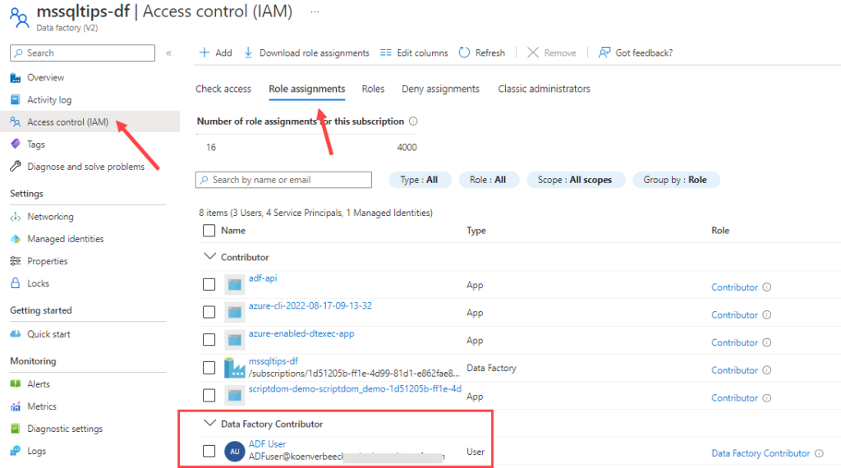Select the Role assignments tab
Viewport: 841px width, 468px height.
[307, 89]
